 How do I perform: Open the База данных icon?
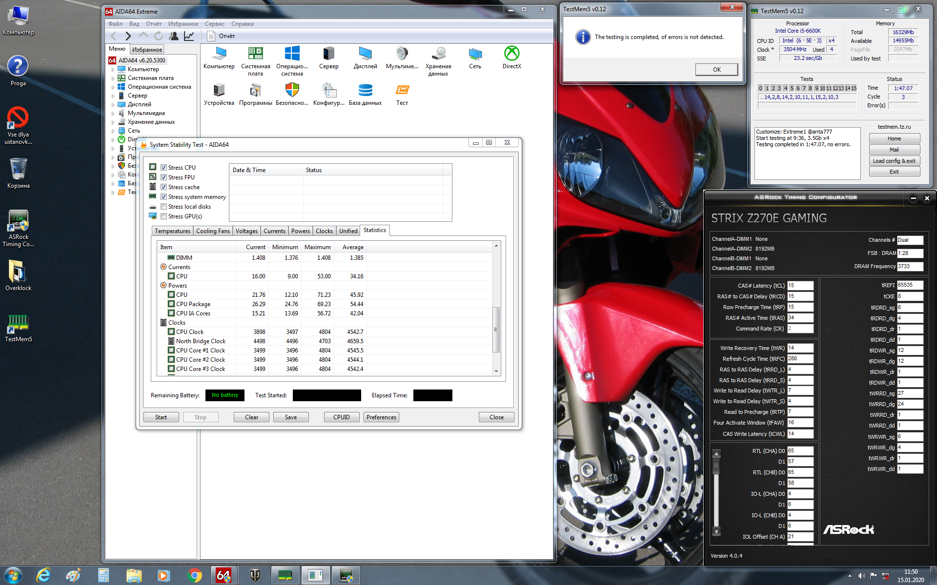click(x=365, y=91)
